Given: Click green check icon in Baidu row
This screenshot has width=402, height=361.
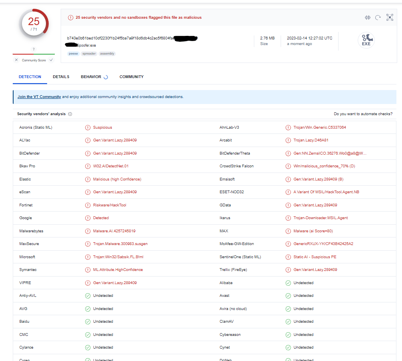Looking at the screenshot, I should click(x=88, y=322).
